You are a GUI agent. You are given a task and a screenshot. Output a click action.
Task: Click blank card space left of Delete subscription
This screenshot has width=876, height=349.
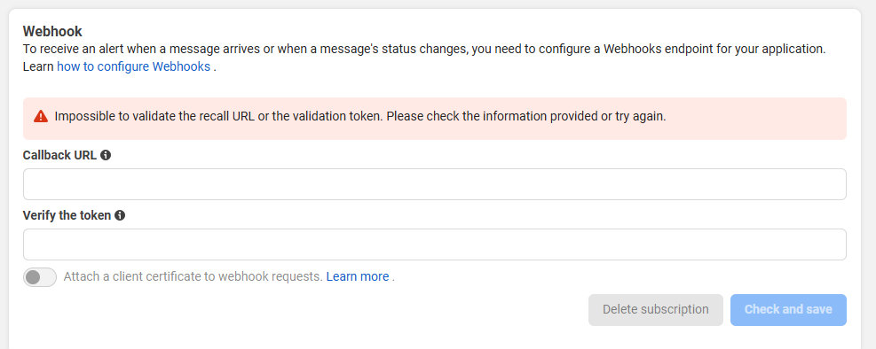(302, 310)
